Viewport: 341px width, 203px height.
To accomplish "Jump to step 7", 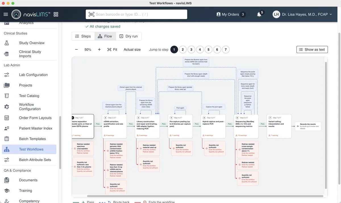I will (x=226, y=49).
